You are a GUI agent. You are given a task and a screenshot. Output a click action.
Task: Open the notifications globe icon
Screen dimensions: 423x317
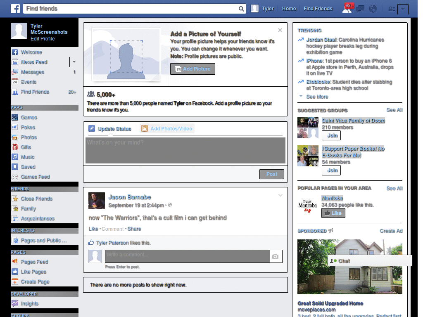click(373, 9)
